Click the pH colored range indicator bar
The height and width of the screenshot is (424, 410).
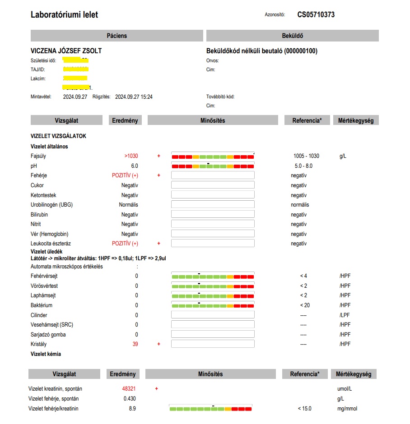coord(213,166)
